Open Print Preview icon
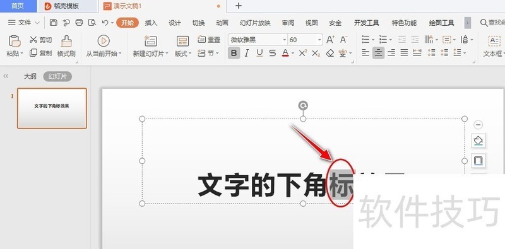The width and height of the screenshot is (505, 249). [x=92, y=23]
